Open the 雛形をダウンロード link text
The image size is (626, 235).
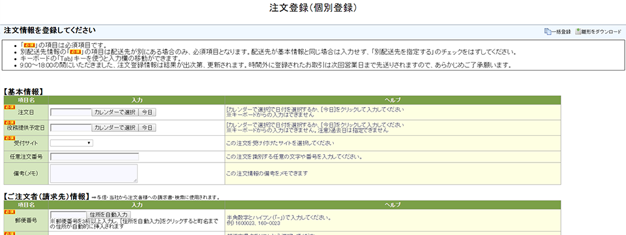click(601, 32)
